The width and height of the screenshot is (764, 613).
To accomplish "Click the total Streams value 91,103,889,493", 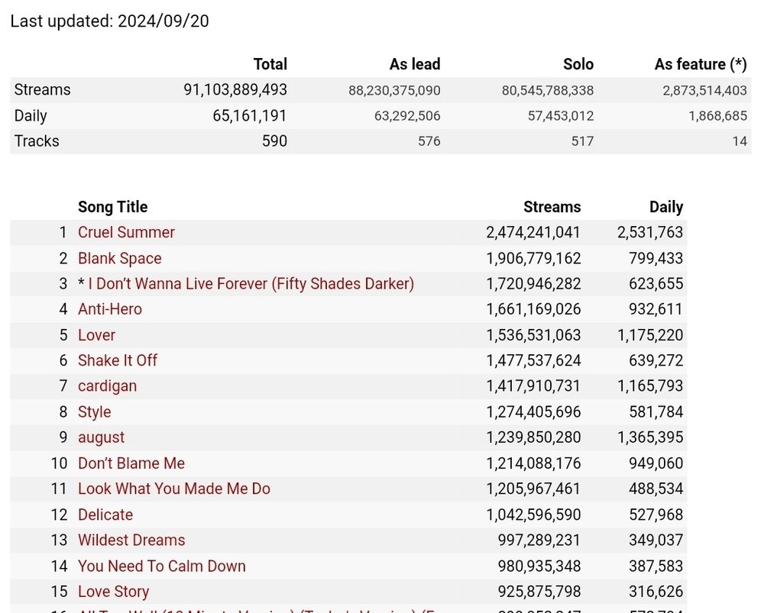I will click(235, 90).
